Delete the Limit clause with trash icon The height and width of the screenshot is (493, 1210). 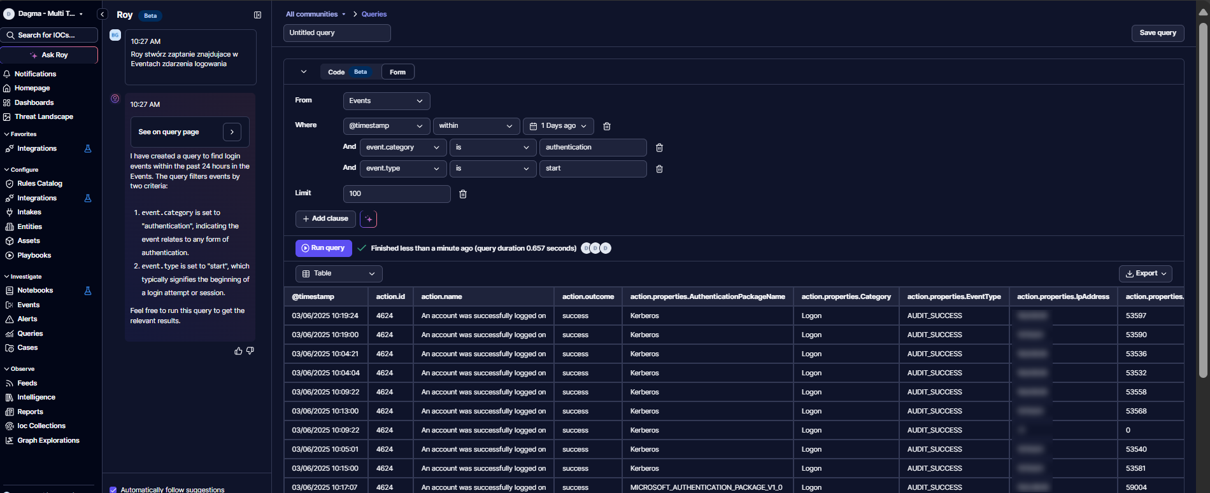click(463, 194)
